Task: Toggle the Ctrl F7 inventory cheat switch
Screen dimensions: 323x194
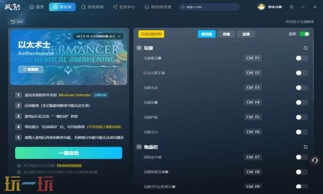Action: coord(301,157)
